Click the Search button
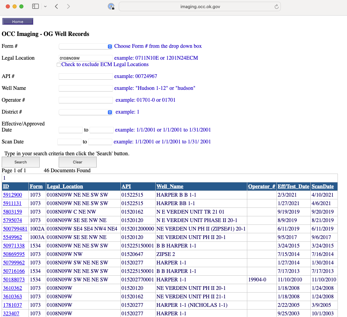The height and width of the screenshot is (317, 347). (x=21, y=162)
